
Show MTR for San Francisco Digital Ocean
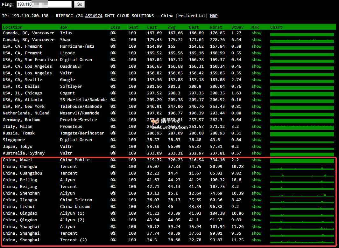256,60
